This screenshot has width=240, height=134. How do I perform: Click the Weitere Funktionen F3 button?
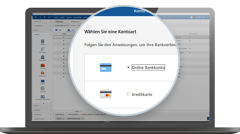pyautogui.click(x=75, y=119)
